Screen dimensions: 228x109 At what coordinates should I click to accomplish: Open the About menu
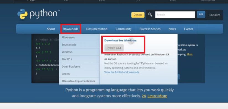[x=51, y=29]
